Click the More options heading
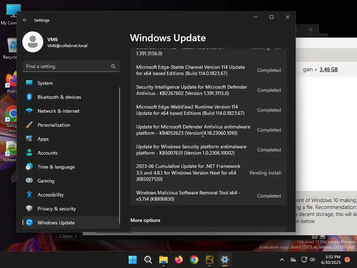This screenshot has width=357, height=268. click(145, 220)
